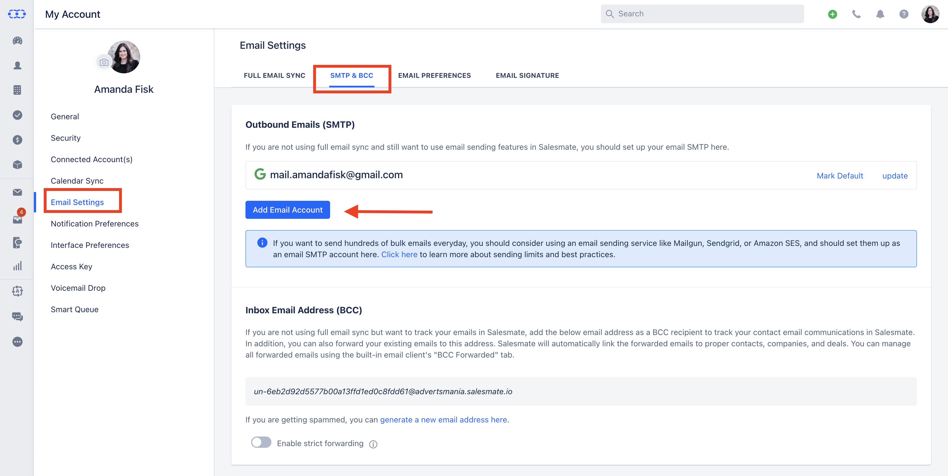The height and width of the screenshot is (476, 948).
Task: Open Interface Preferences in account menu
Action: click(x=90, y=245)
